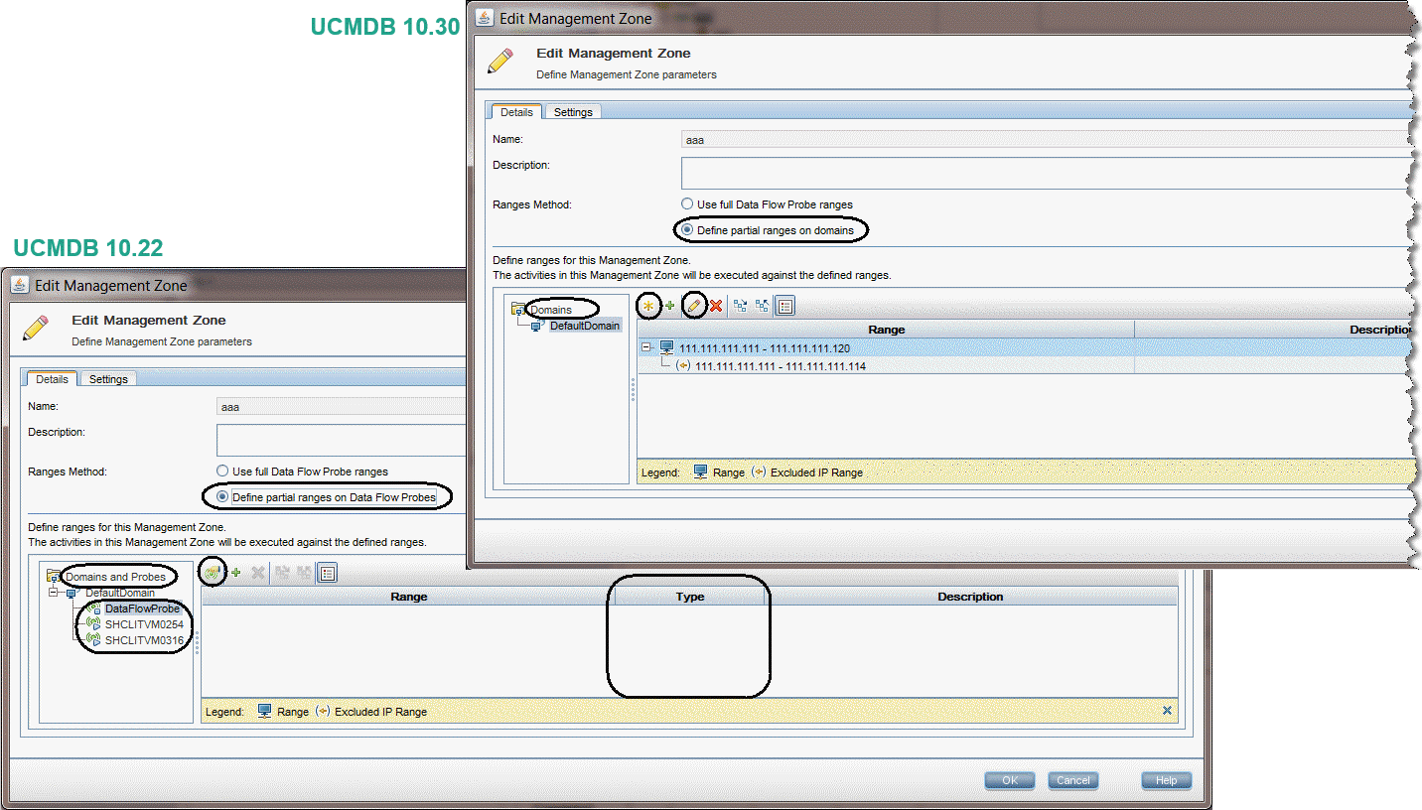Collapse the 111.111.111.111 - 111.111.111.120 range row

click(645, 348)
